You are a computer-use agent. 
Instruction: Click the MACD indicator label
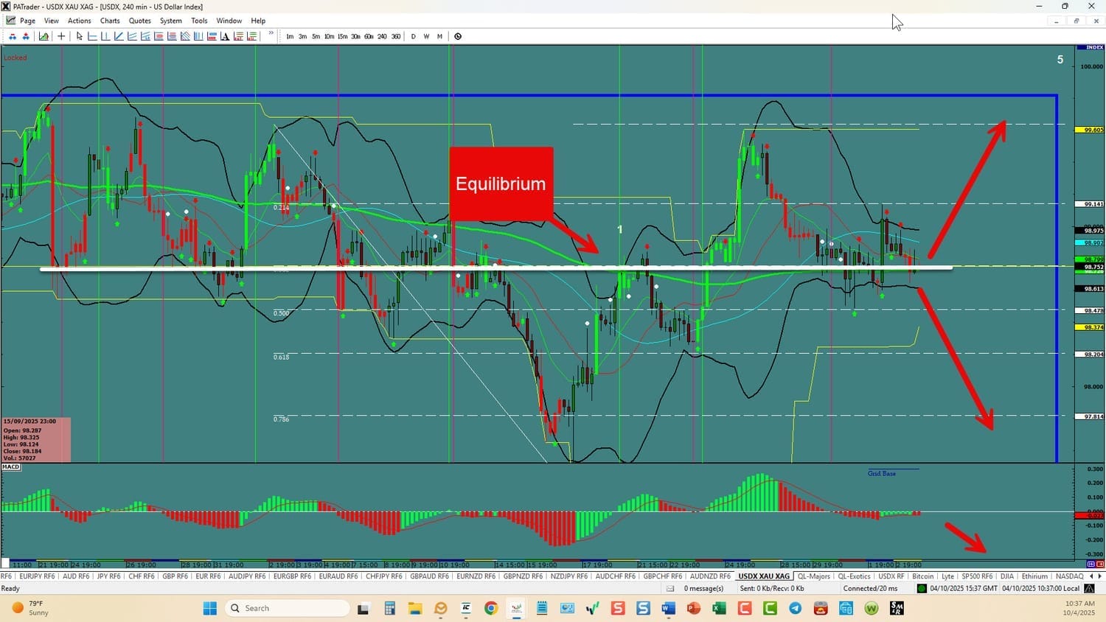[x=11, y=466]
